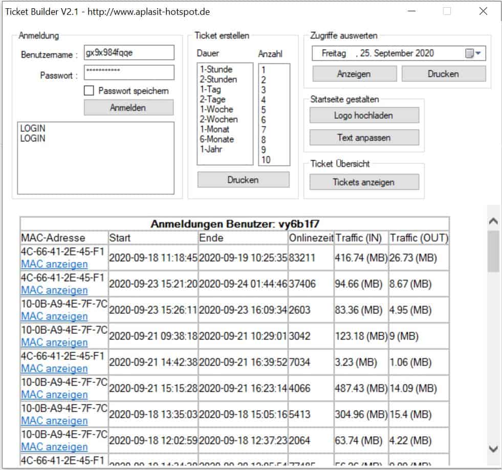Open MAC anzeigen link for 2020-09-23 15:26:11 row
This screenshot has height=470, width=502.
(x=54, y=316)
